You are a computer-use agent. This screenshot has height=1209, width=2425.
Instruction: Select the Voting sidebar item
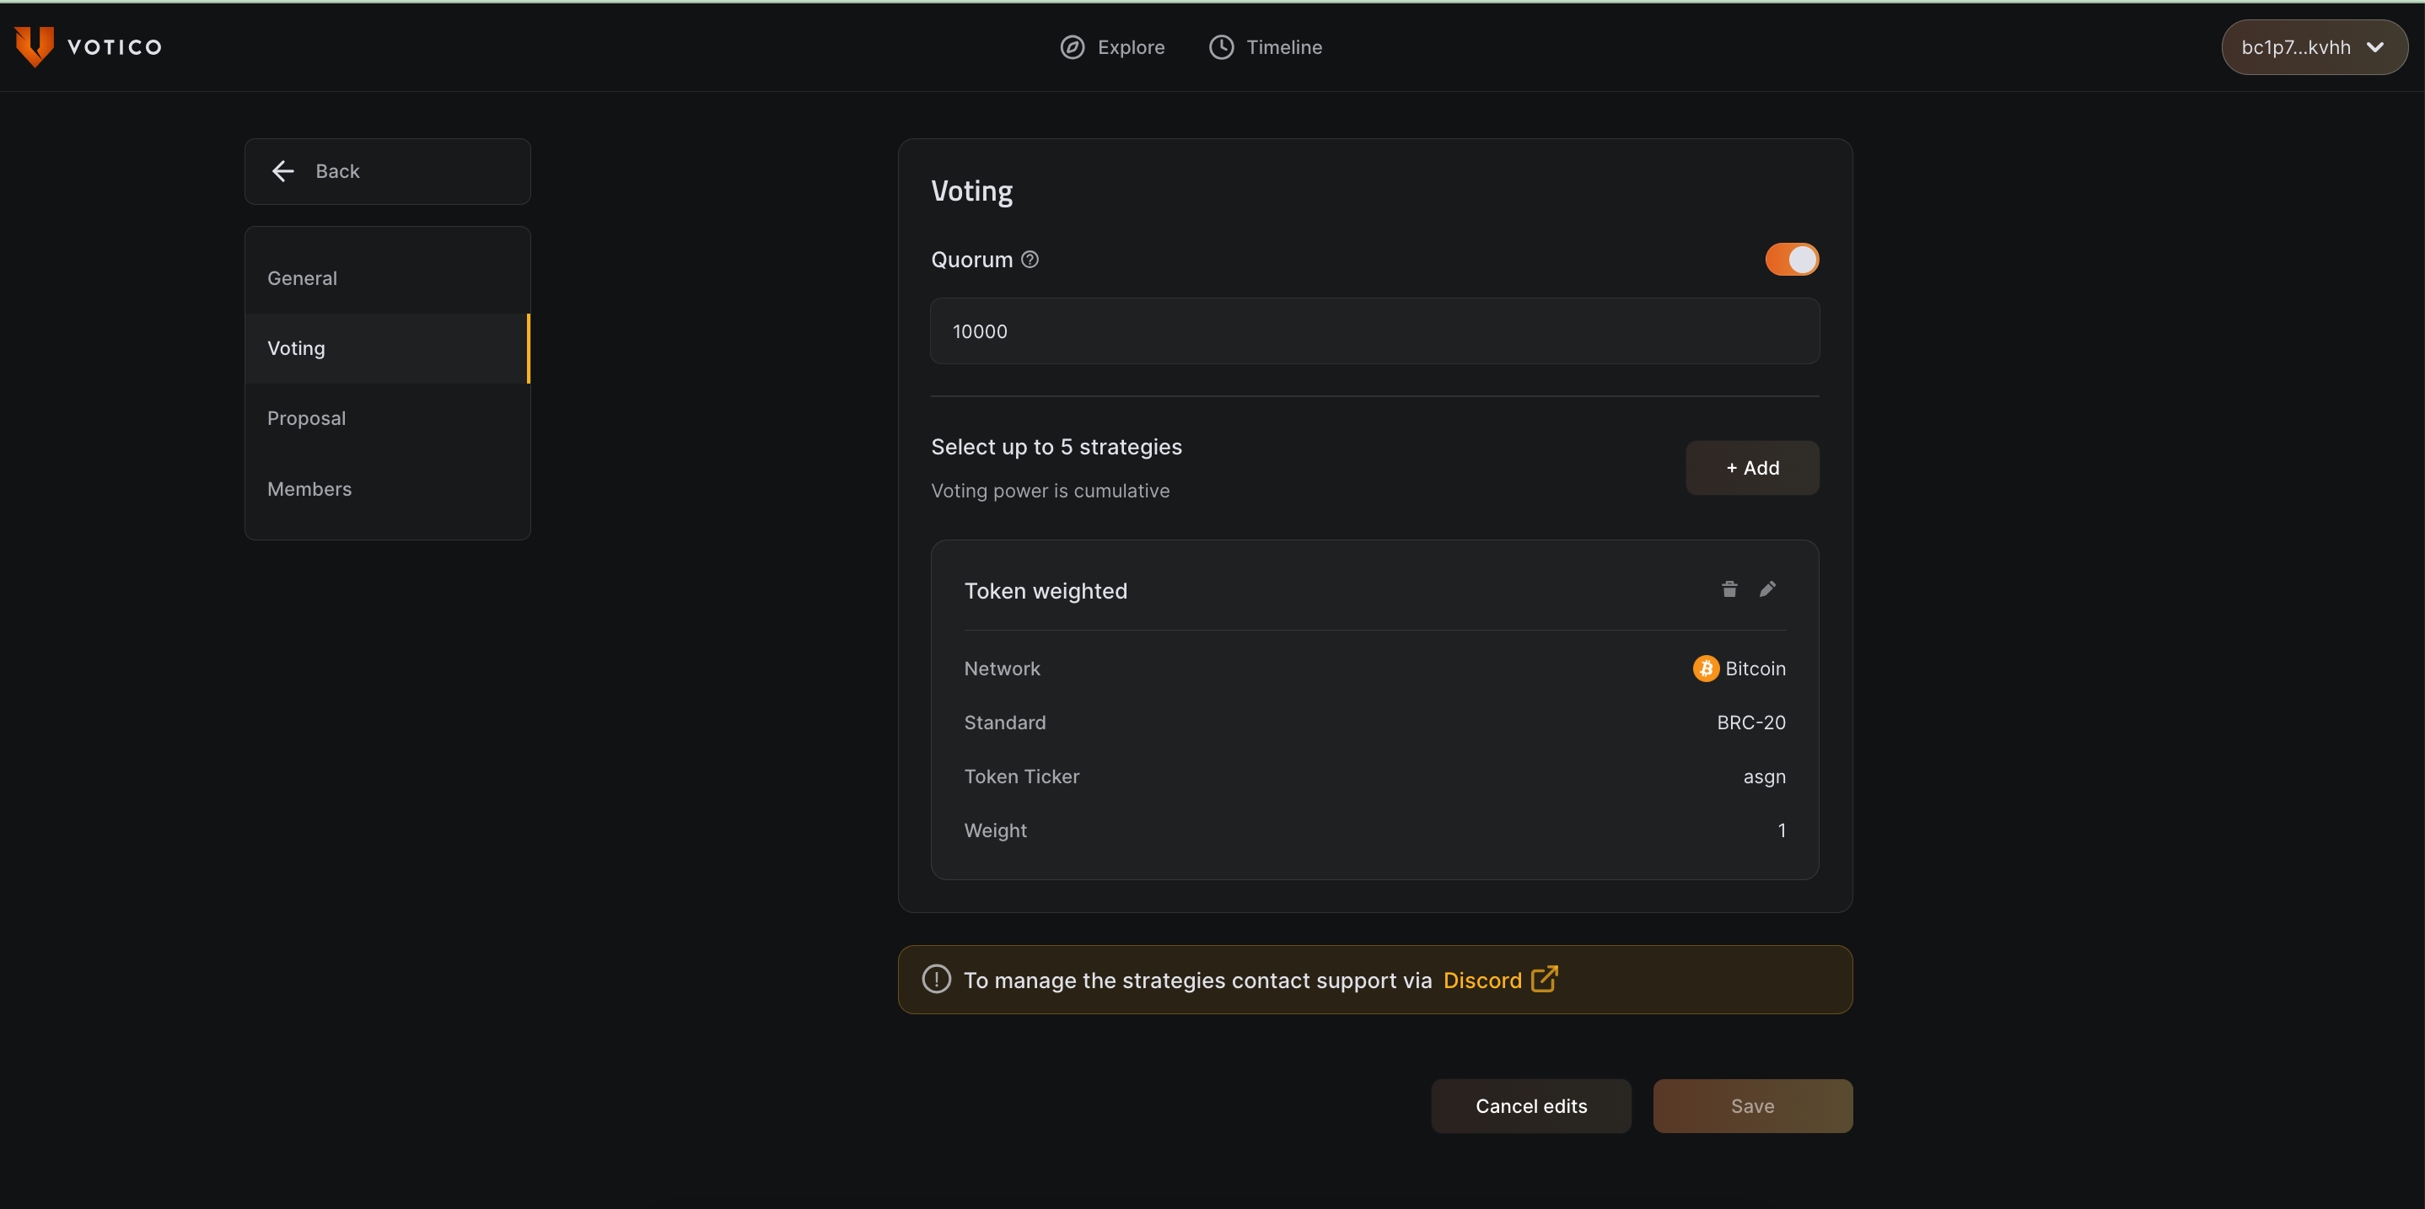296,348
